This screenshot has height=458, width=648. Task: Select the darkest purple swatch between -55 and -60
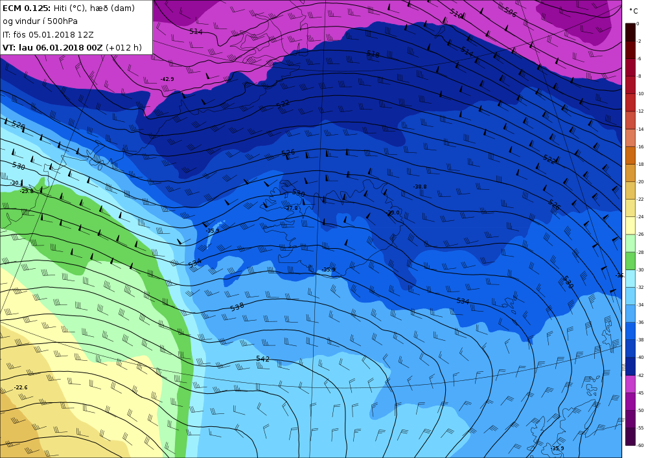click(631, 437)
